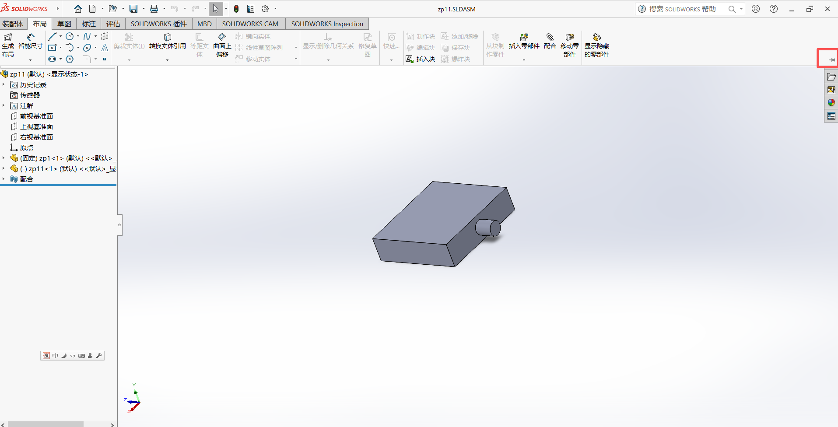Select 前视基准面 in the feature tree

(36, 116)
